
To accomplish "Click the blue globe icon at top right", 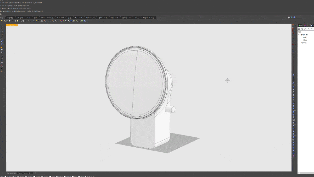I will pyautogui.click(x=294, y=17).
